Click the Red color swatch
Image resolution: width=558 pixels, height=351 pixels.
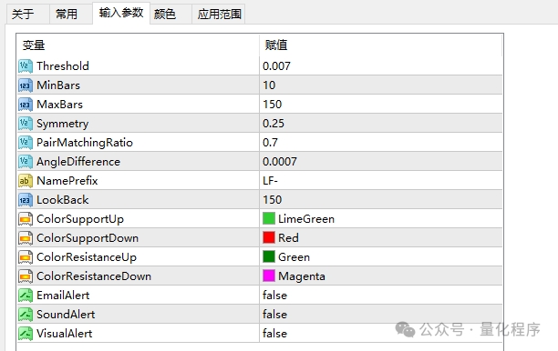point(269,237)
